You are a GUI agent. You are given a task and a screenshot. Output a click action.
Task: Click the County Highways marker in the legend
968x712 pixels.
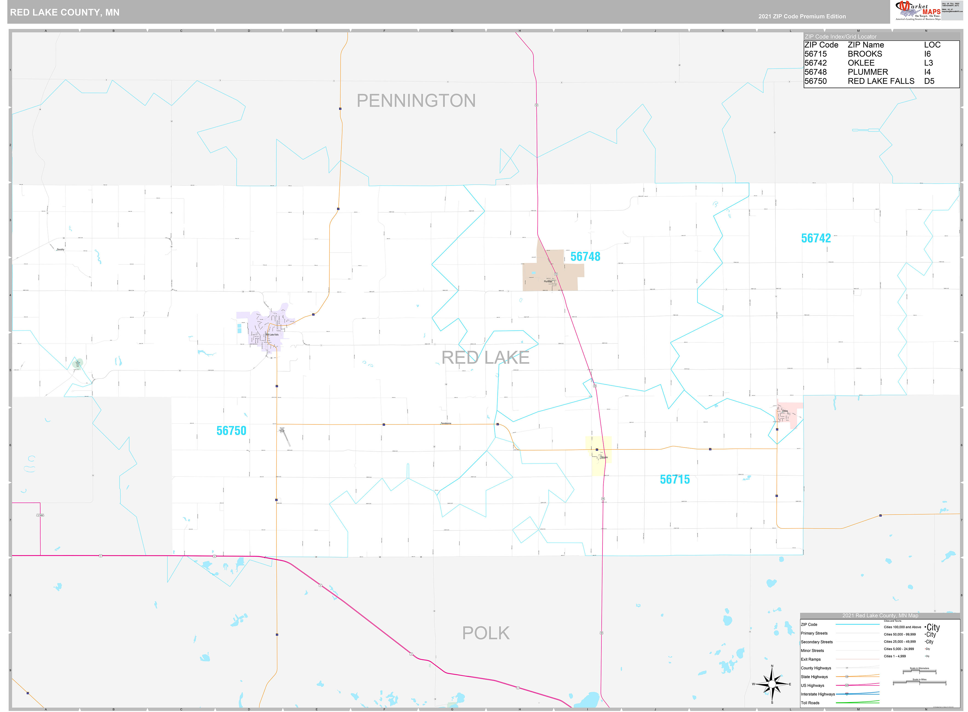click(847, 668)
